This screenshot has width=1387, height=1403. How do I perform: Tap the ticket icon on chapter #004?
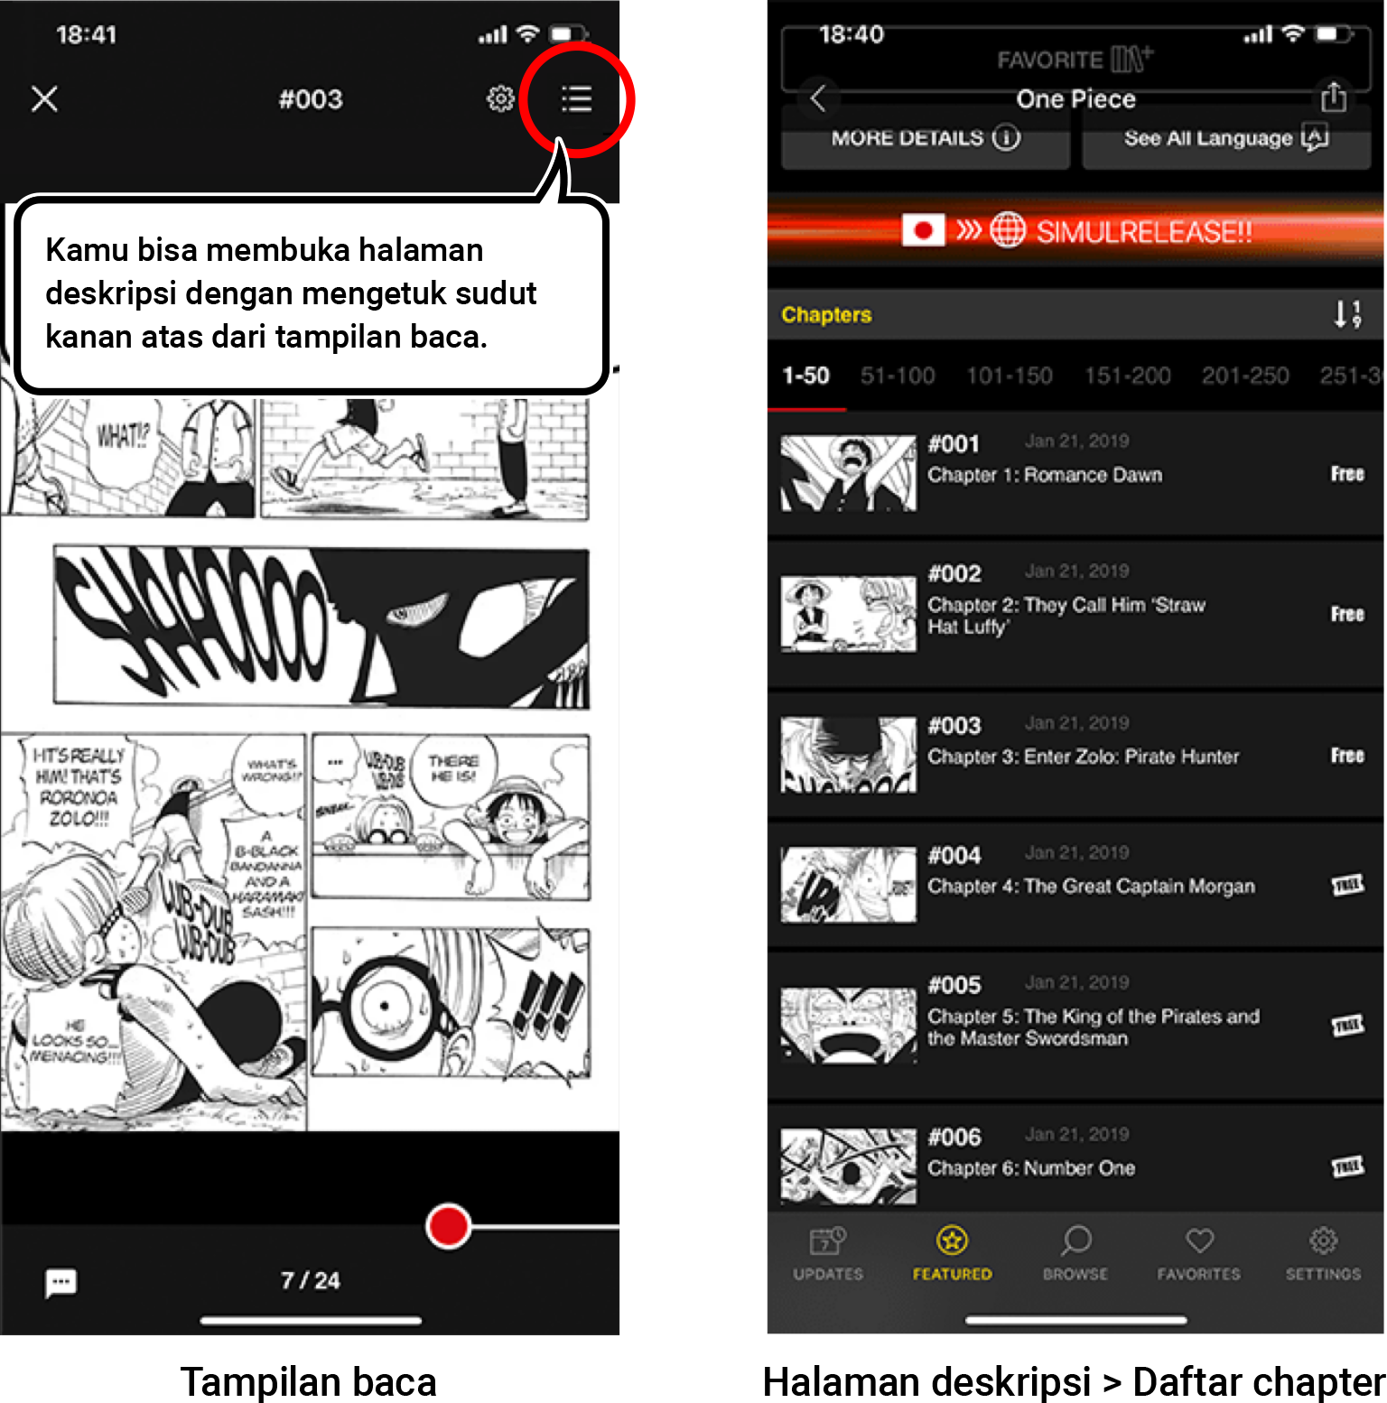(1347, 885)
